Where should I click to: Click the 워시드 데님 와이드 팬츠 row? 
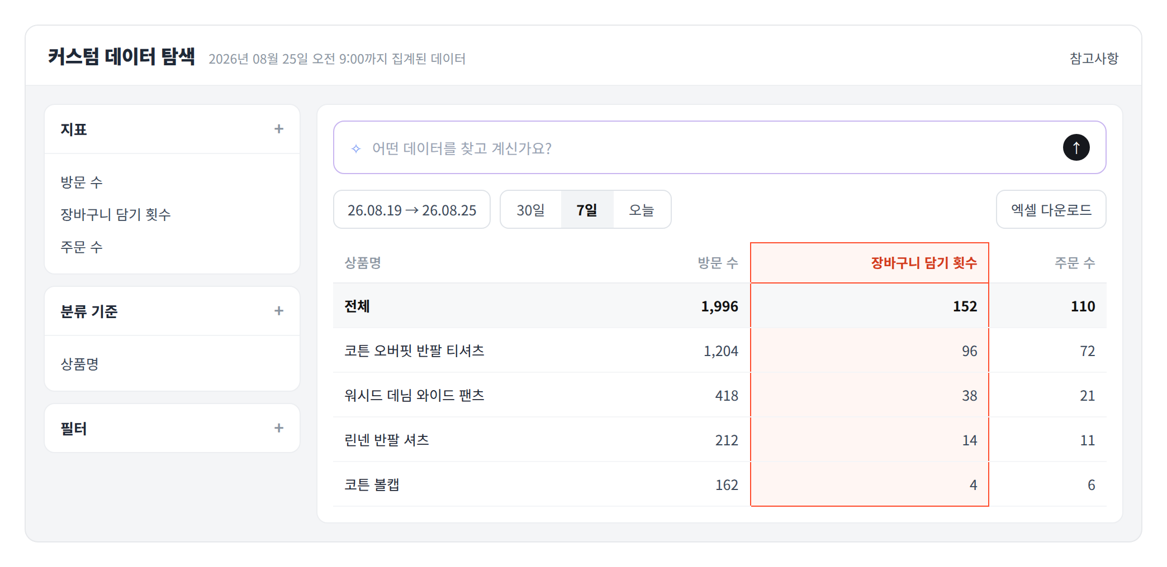719,395
